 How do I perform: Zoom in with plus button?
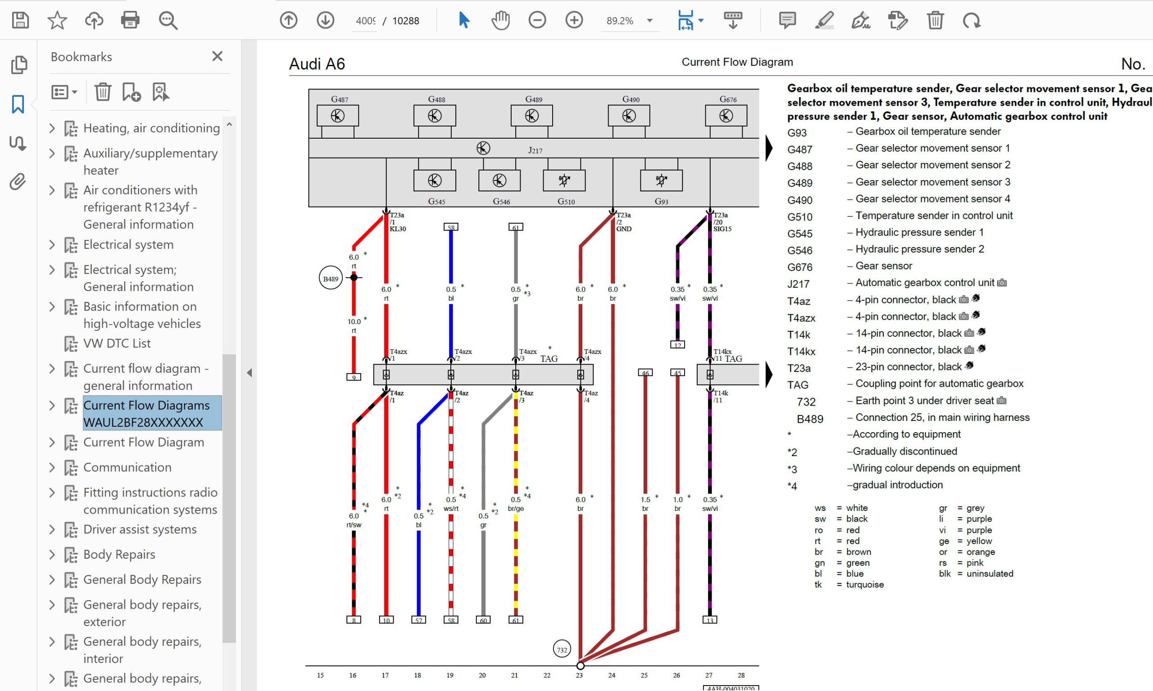574,20
